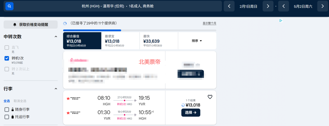The height and width of the screenshot is (126, 329).
Task: Enable the 直飞 direct flight checkbox
Action: (7, 47)
